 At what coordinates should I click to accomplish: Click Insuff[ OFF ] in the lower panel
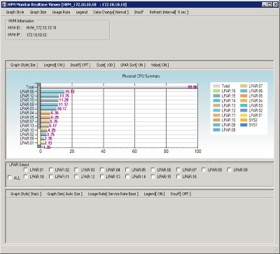[x=181, y=194]
